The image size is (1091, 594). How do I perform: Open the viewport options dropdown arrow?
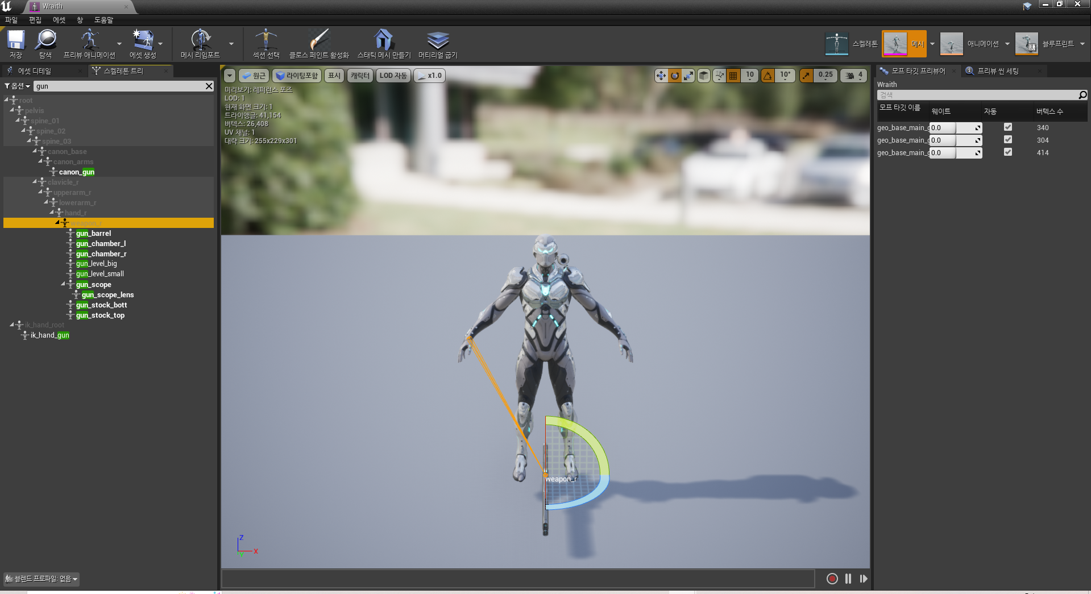(229, 76)
